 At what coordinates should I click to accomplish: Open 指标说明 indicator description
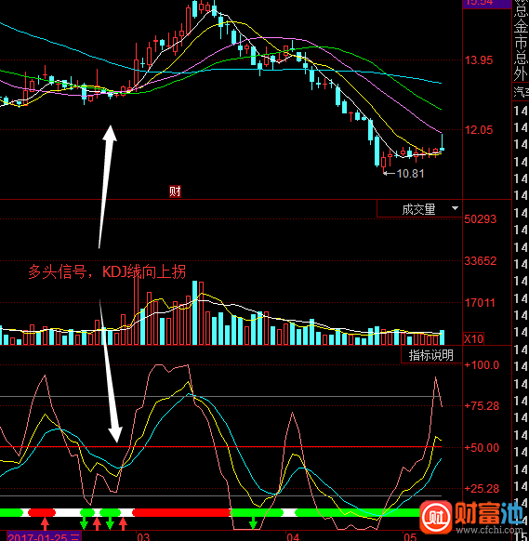tap(431, 355)
